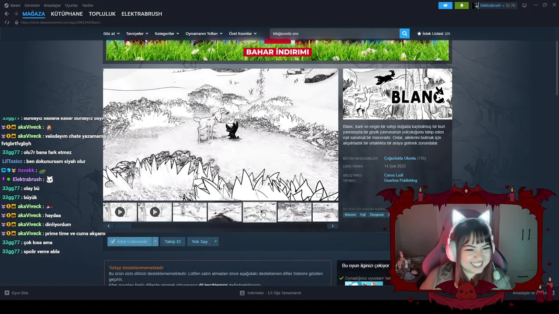Open the Arkadaşlar menu
Screen dimensions: 559x314
tap(52, 5)
